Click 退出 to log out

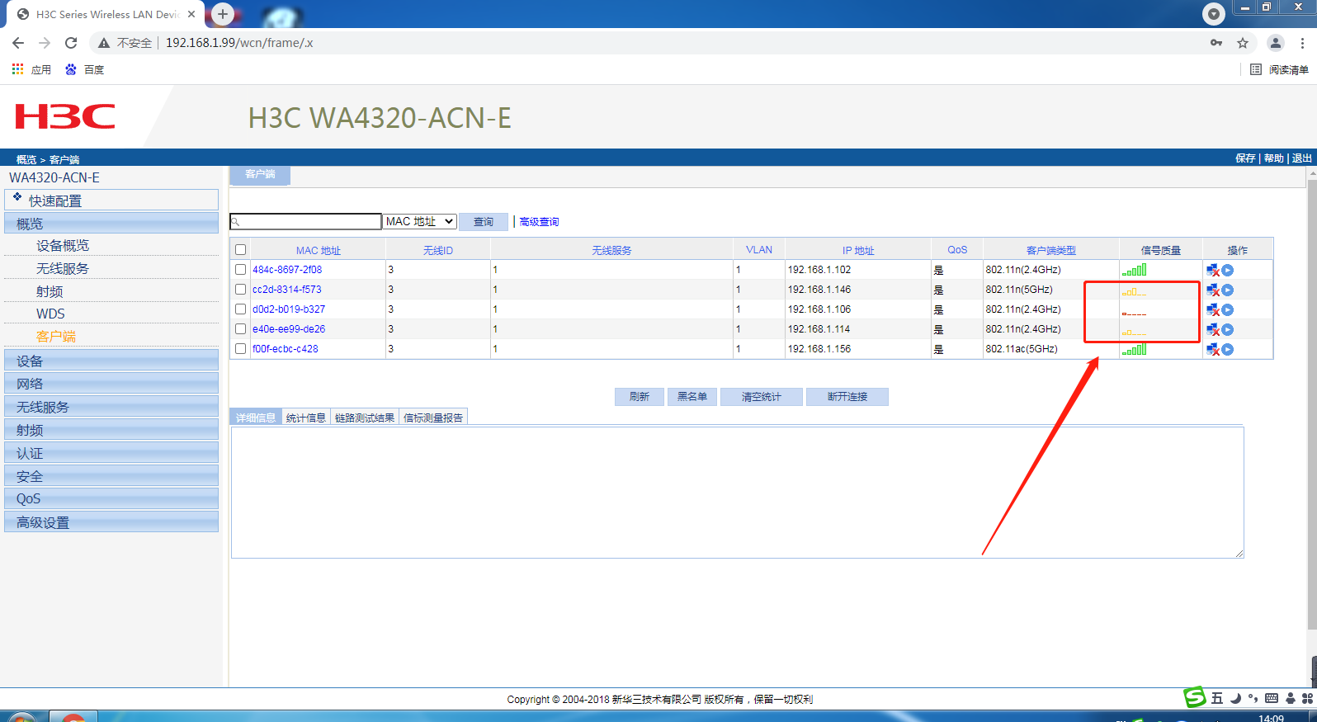coord(1302,158)
